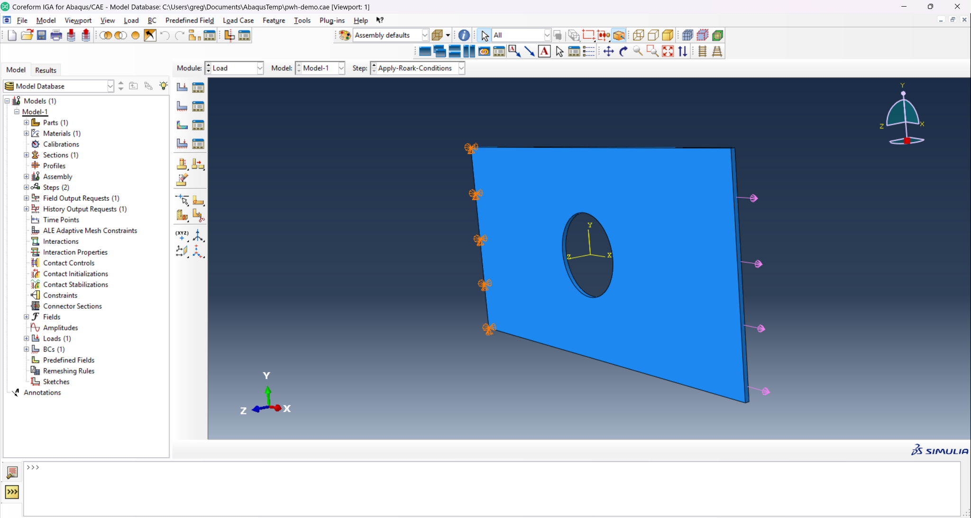Select the Box Zoom View icon
This screenshot has height=518, width=971.
pos(653,51)
